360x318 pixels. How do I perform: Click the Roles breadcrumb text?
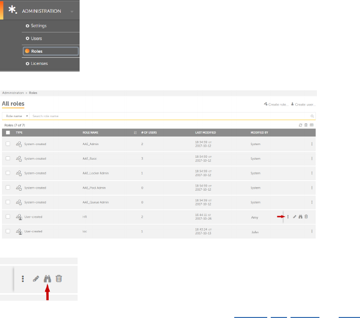[33, 93]
